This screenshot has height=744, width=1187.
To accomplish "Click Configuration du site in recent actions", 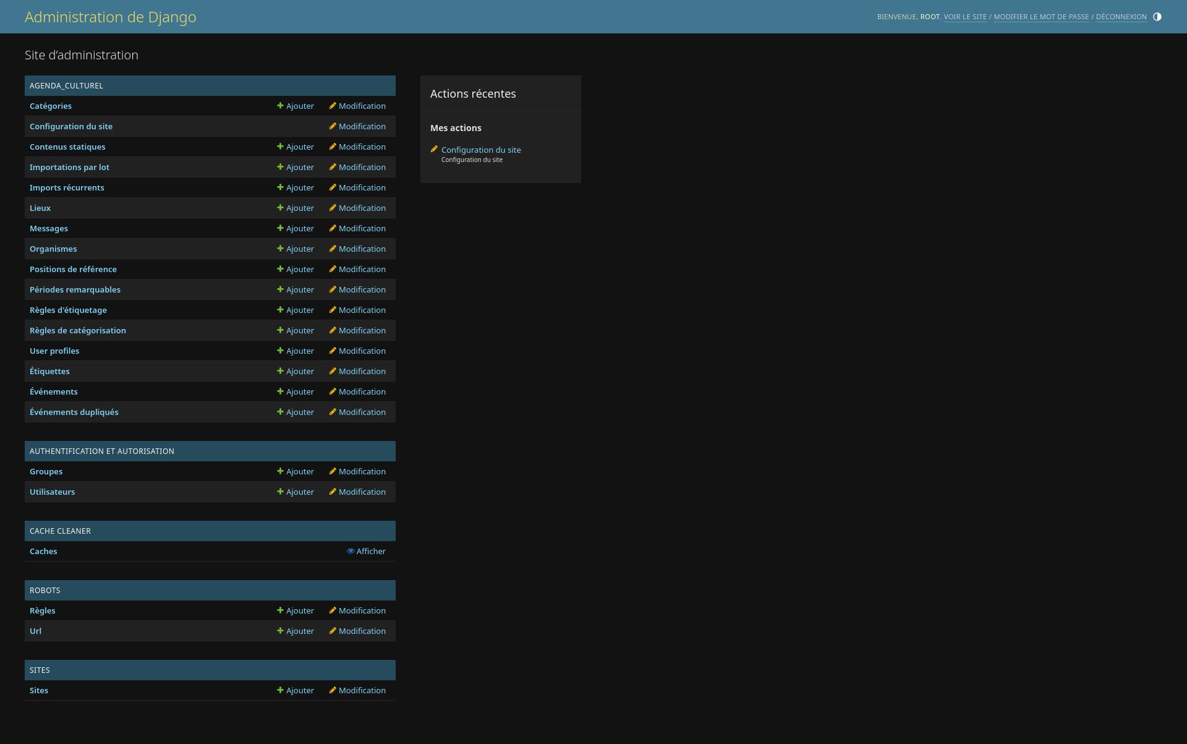I will pos(481,150).
